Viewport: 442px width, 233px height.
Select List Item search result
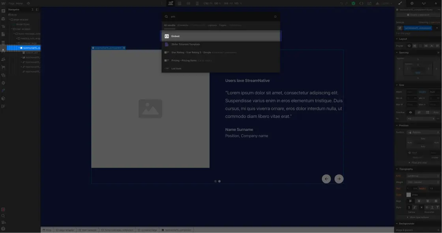(x=221, y=69)
